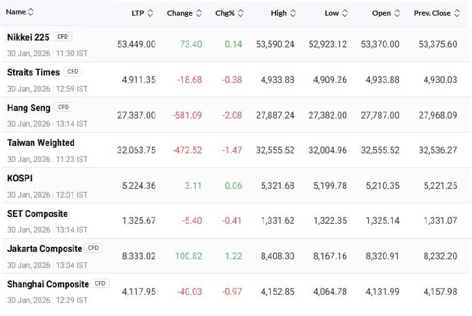This screenshot has width=472, height=316.
Task: Sort by High column arrows
Action: 293,13
